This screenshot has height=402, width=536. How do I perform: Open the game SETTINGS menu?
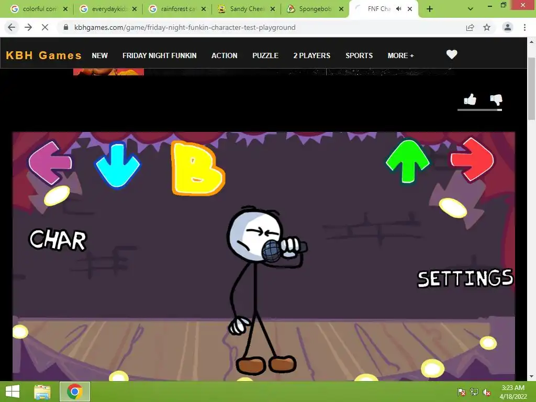click(465, 278)
